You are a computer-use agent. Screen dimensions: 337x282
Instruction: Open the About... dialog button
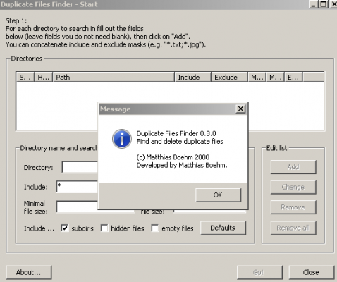(x=29, y=272)
